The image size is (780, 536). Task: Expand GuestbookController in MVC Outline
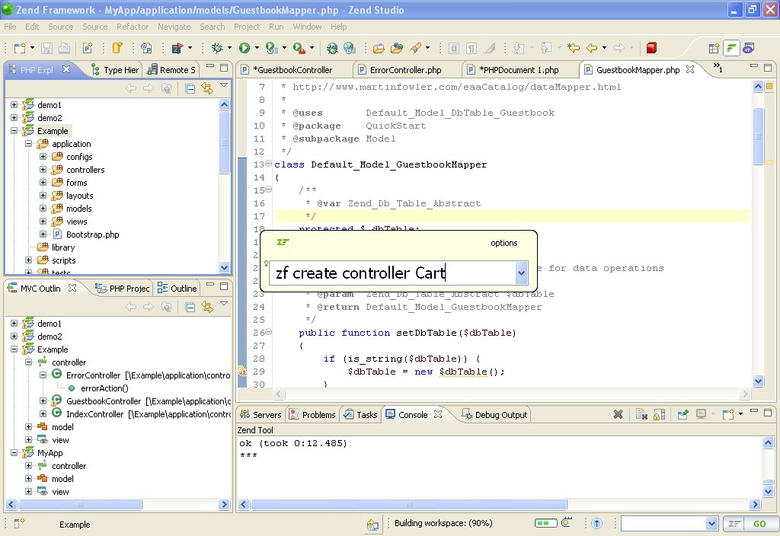[43, 400]
